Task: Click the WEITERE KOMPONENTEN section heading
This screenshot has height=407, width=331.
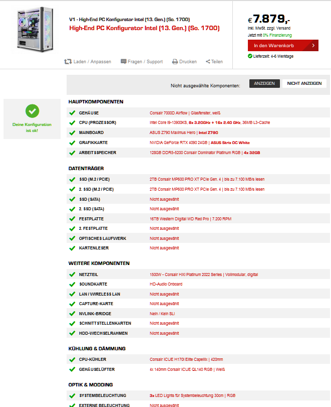Action: 99,263
